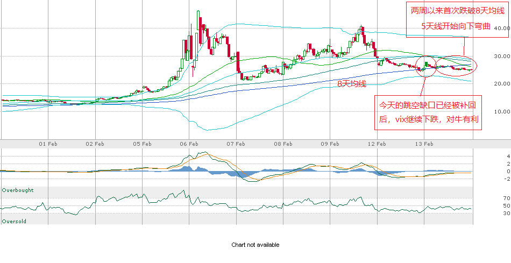Select the annotation box about 跳空缺口
This screenshot has width=511, height=263.
429,112
